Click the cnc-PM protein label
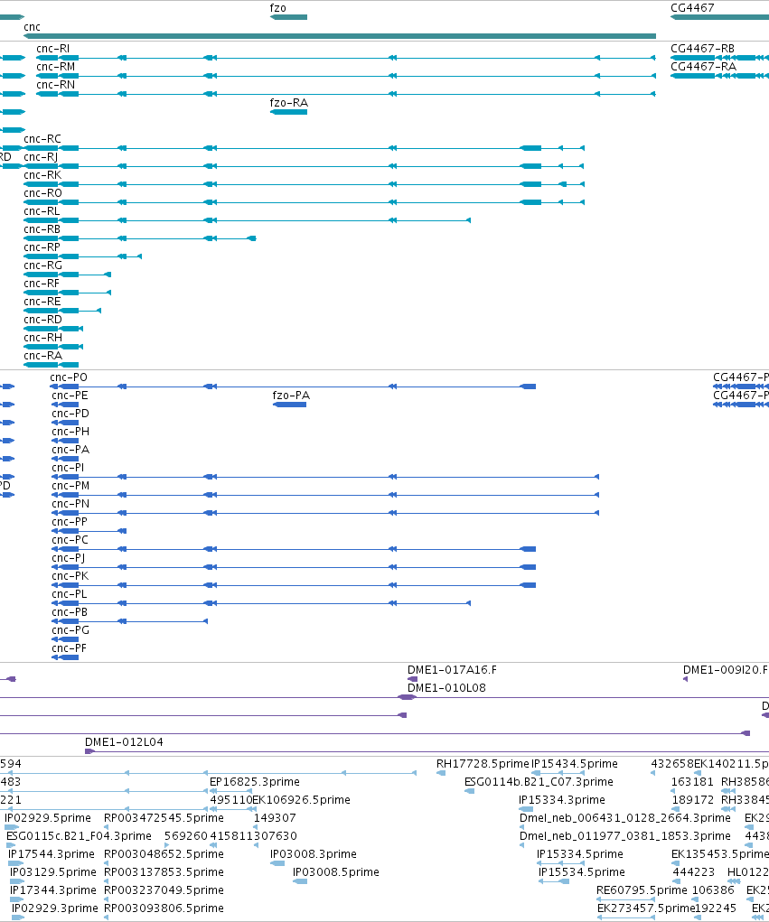The width and height of the screenshot is (769, 922). (70, 486)
